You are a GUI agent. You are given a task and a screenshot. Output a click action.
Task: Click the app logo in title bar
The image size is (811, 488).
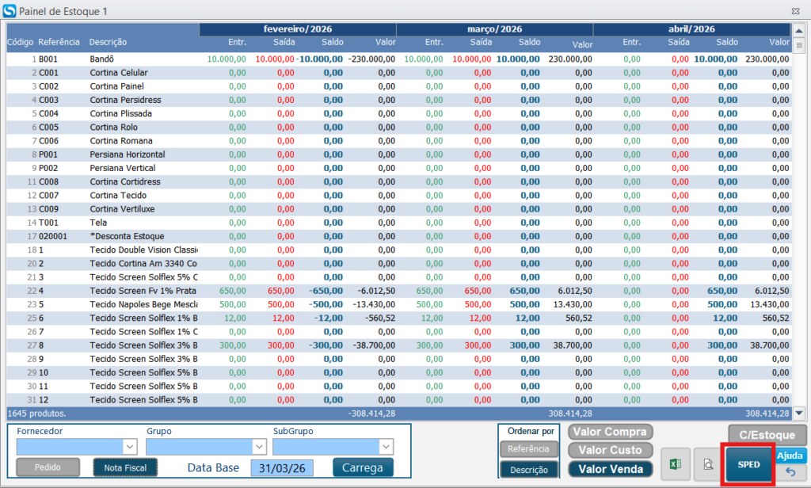(x=9, y=12)
